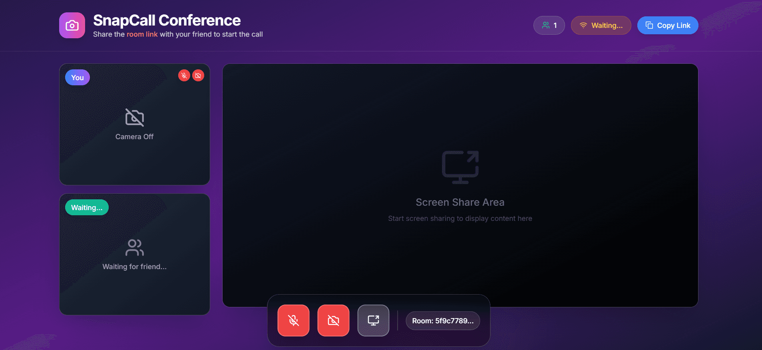
Task: Click the Screen Share Area monitor icon
Action: [460, 167]
